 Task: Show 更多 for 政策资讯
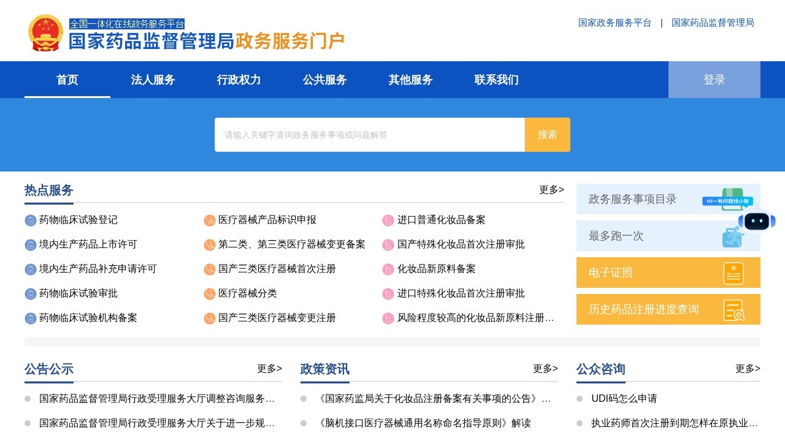tap(545, 369)
